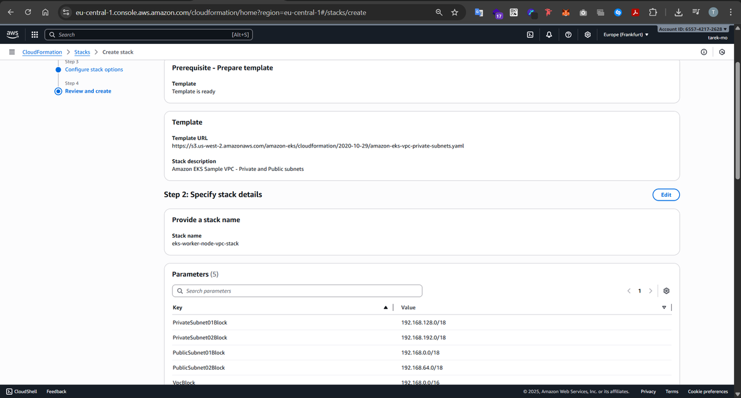Open Europe (Frankfurt) region dropdown

pyautogui.click(x=626, y=35)
